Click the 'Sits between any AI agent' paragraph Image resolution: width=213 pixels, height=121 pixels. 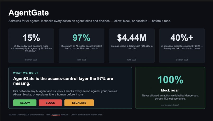pyautogui.click(x=66, y=93)
